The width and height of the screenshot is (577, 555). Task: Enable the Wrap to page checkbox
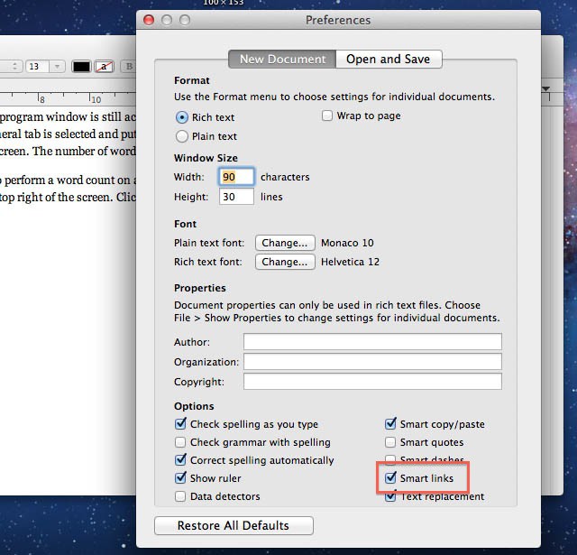click(327, 116)
